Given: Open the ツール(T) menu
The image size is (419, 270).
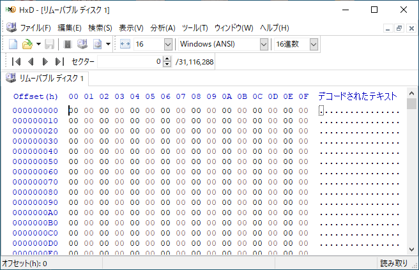Looking at the screenshot, I should click(x=195, y=28).
